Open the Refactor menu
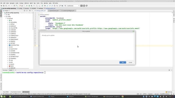 coord(27,3)
